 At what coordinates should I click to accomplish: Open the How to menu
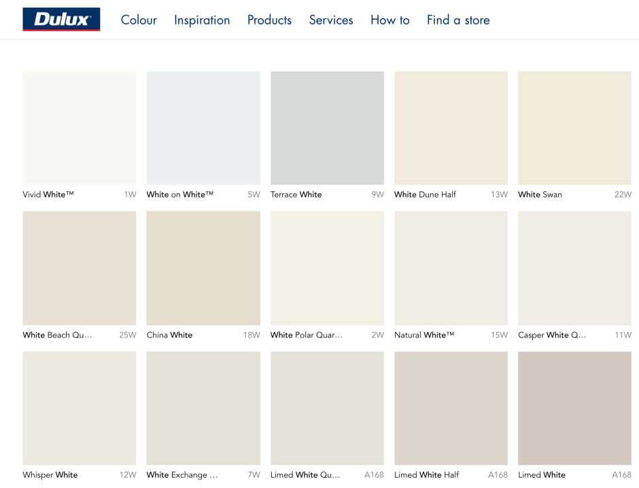point(390,20)
